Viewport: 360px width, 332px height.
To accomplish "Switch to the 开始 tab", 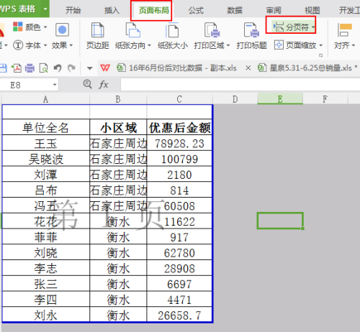I will click(73, 10).
